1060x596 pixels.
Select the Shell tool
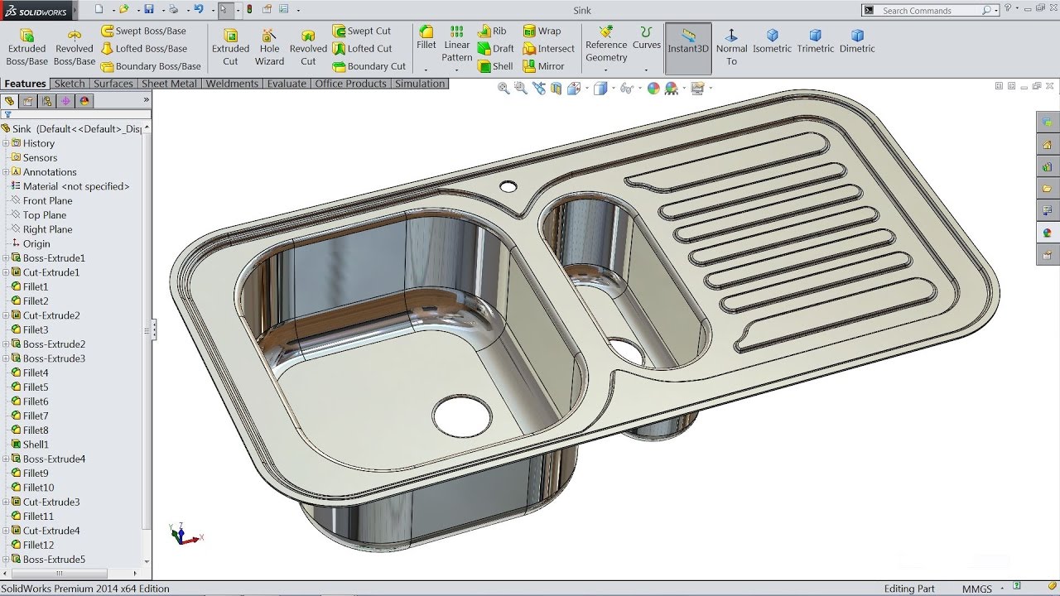tap(495, 66)
